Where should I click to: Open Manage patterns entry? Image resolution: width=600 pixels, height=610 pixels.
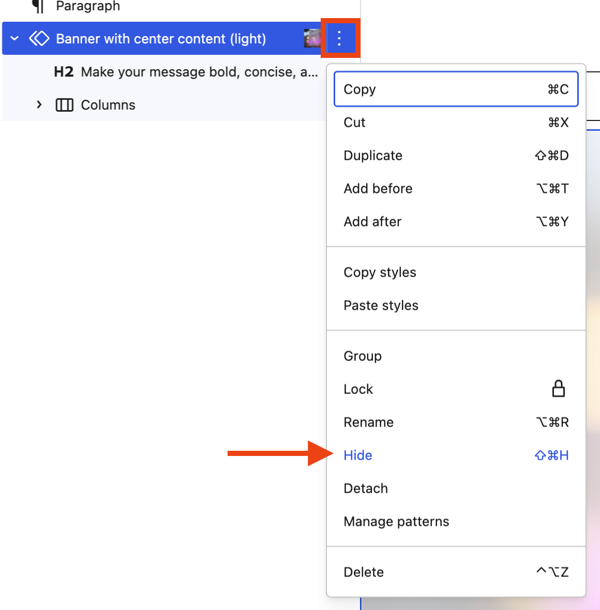[x=456, y=521]
